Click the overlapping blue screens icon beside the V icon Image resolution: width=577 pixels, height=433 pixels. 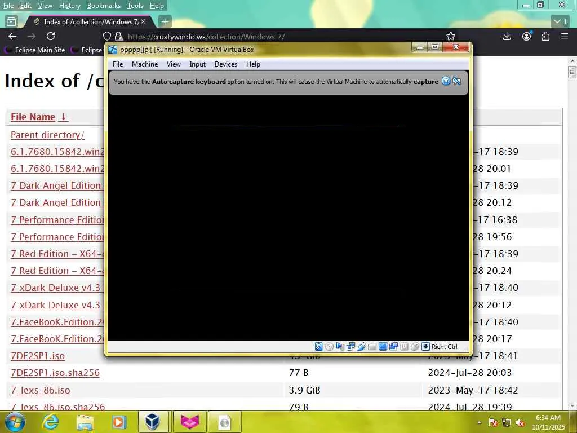[x=393, y=347]
